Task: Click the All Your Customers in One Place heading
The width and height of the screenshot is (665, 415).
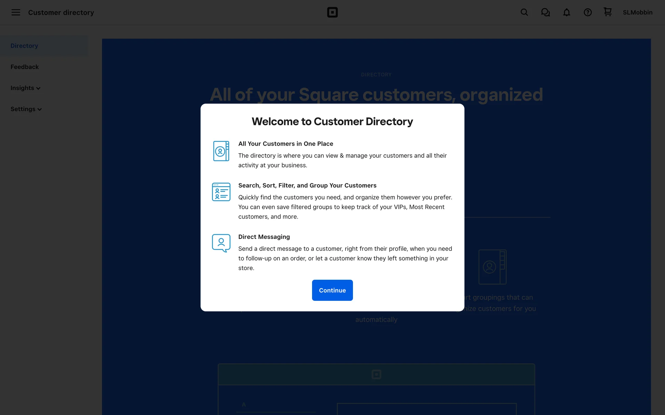Action: [x=285, y=144]
